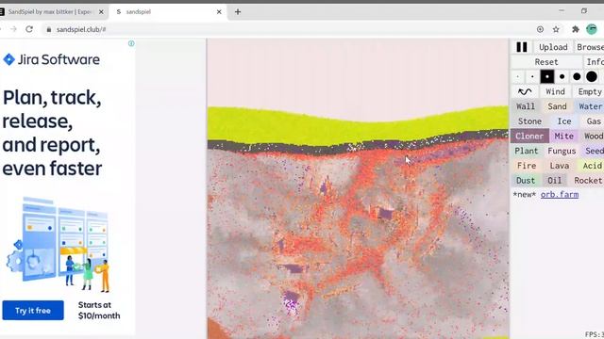Click the Jira Software logo
This screenshot has width=604, height=339.
click(52, 59)
